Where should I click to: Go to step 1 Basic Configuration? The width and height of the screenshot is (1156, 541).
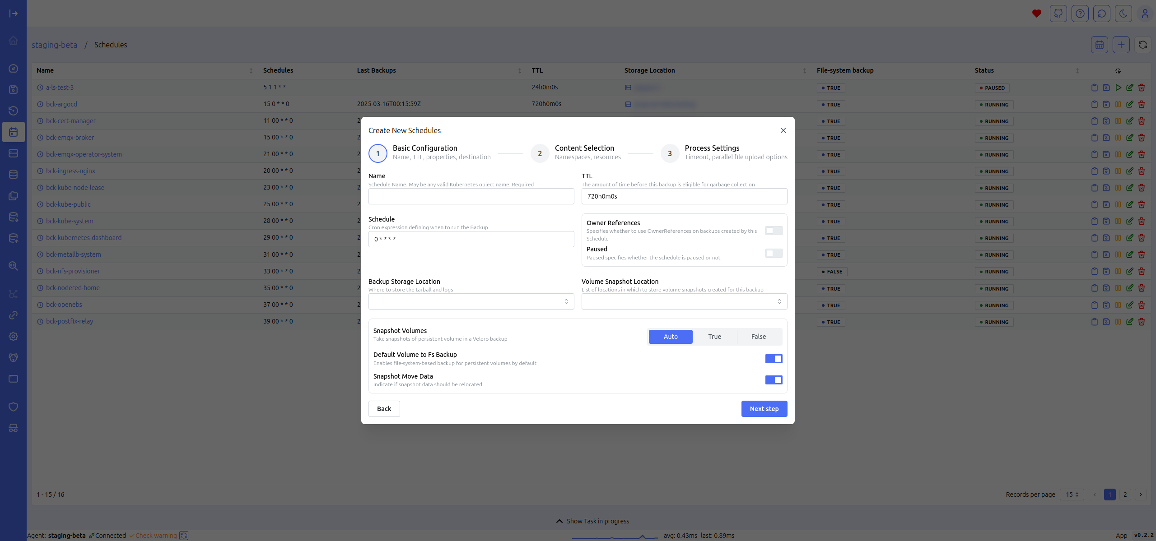click(x=430, y=153)
